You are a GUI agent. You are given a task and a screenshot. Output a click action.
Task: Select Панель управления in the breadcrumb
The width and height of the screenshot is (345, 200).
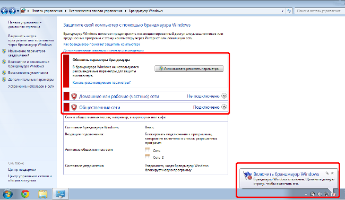coord(47,11)
